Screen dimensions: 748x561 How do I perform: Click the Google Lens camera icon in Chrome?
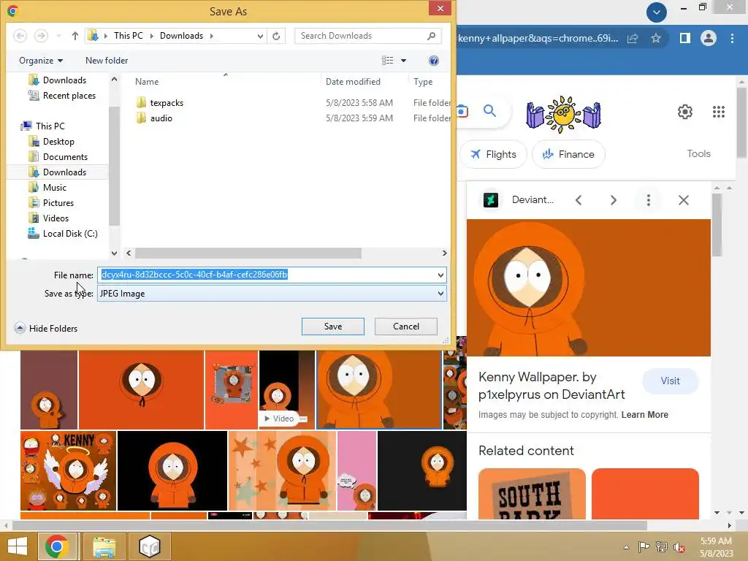(462, 111)
